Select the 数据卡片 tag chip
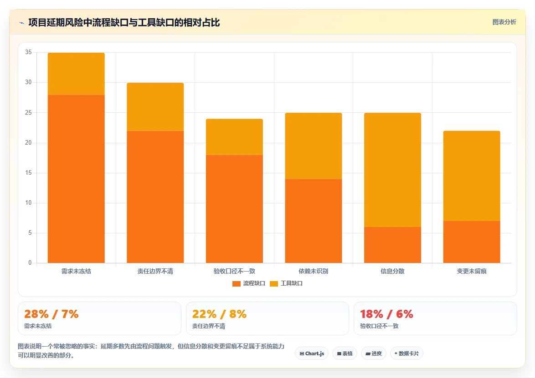The image size is (535, 378). click(406, 353)
